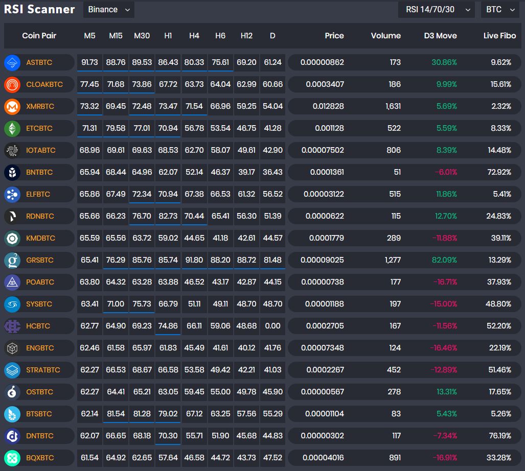Sort by M30 column header
Viewport: 525px width, 471px height.
[142, 36]
